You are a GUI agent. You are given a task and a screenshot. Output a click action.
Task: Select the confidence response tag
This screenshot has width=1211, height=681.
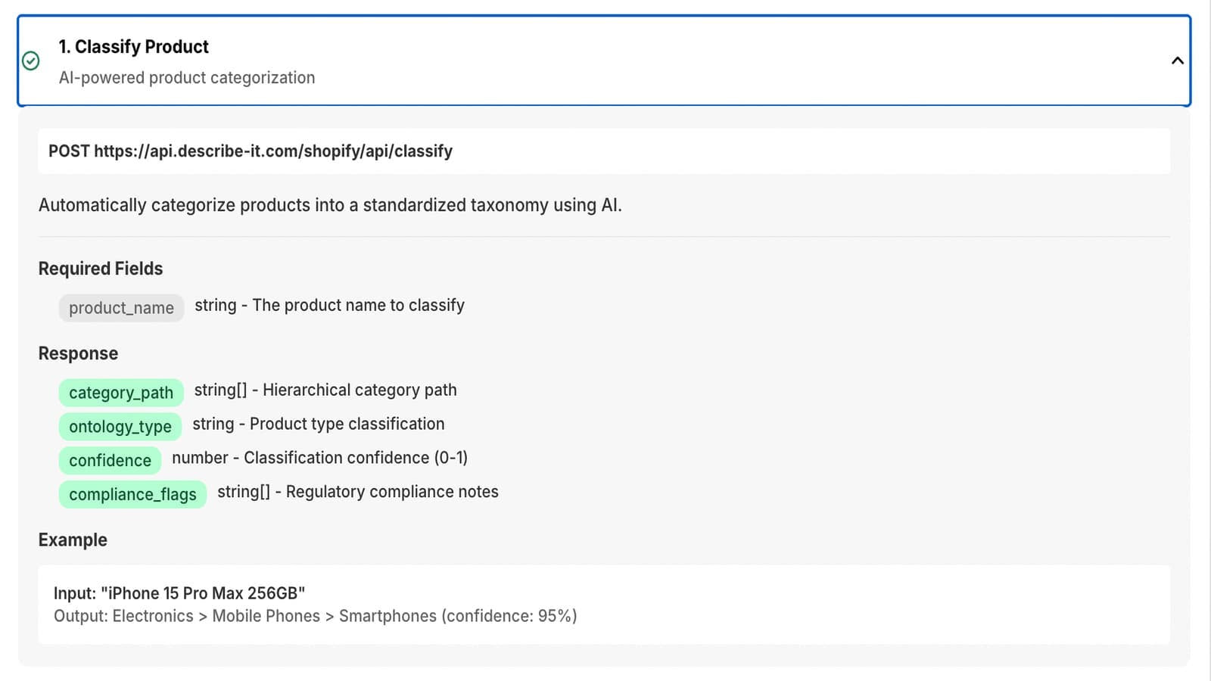click(x=110, y=460)
